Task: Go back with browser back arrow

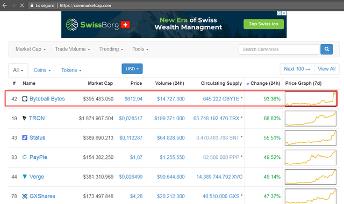Action: 5,5
